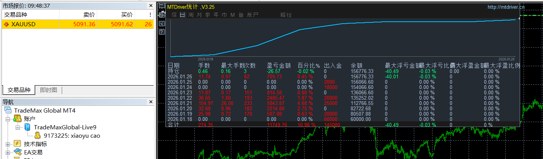This screenshot has height=159, width=543.
Task: Expand the EA交易 tree node
Action: click(x=8, y=152)
